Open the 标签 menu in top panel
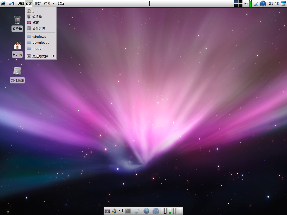This screenshot has width=287, height=215. pyautogui.click(x=47, y=4)
